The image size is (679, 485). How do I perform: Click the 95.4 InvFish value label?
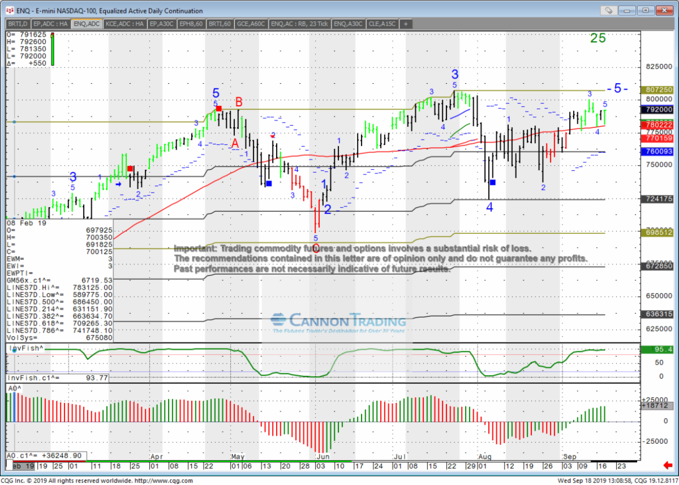(657, 350)
